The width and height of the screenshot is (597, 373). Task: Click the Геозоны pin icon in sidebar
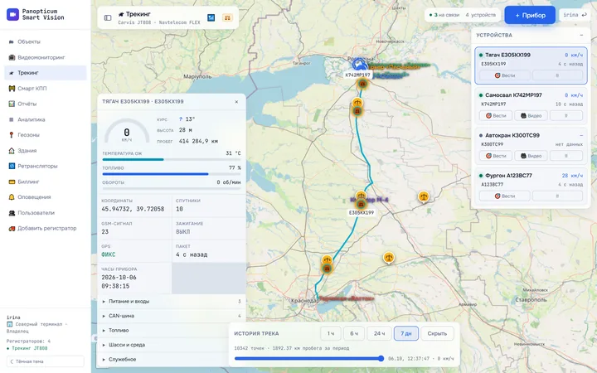12,135
